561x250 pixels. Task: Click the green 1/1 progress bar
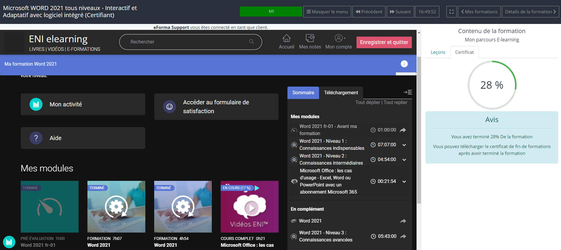tap(271, 12)
